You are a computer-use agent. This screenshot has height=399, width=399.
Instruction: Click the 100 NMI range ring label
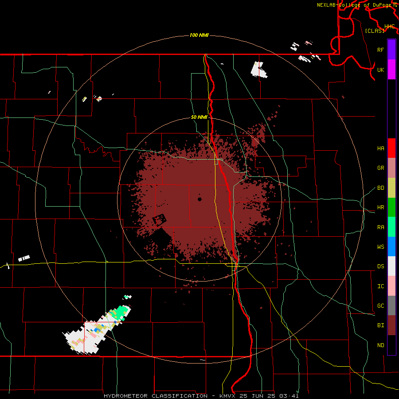199,35
